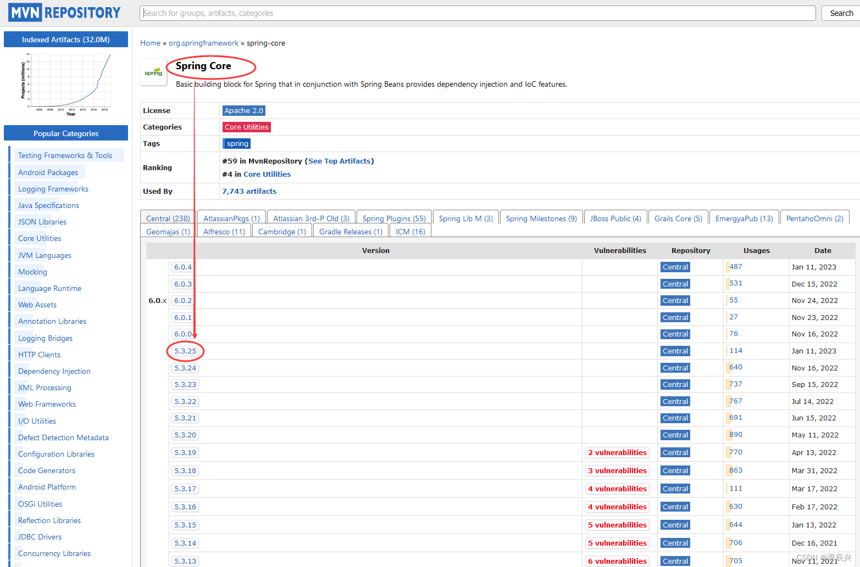
Task: Open Logging Frameworks category
Action: pos(53,189)
